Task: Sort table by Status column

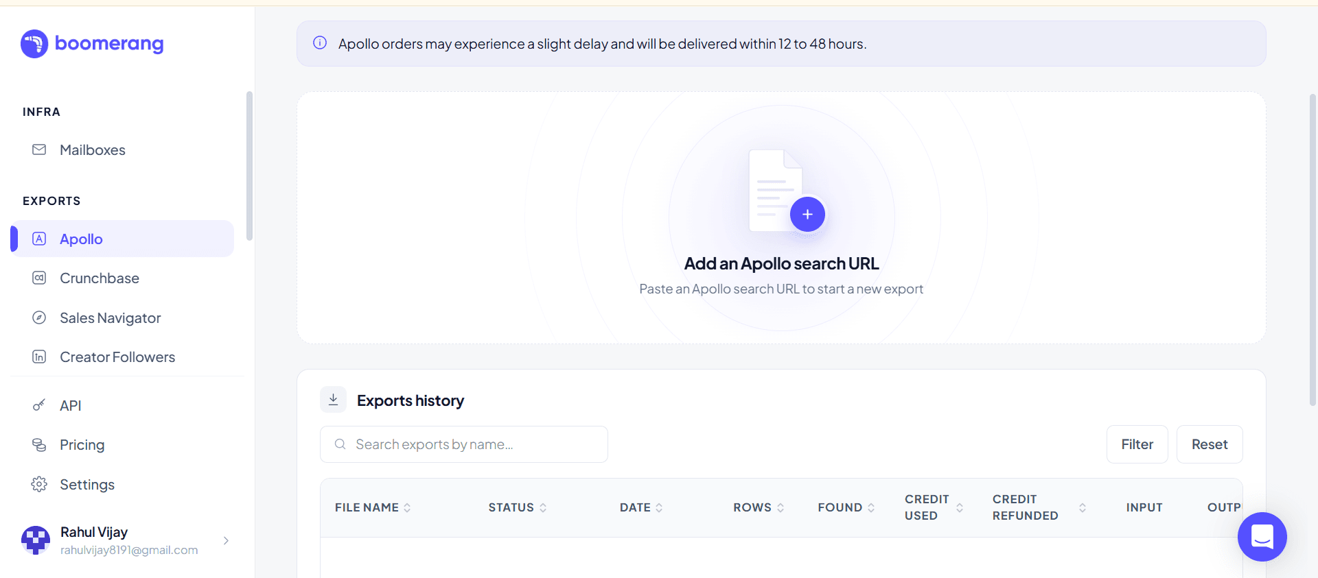Action: [x=518, y=507]
